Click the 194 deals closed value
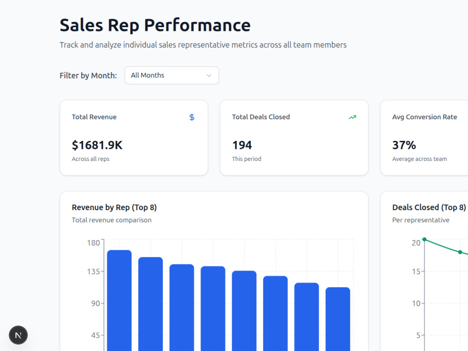Viewport: 468px width, 351px height. point(242,145)
